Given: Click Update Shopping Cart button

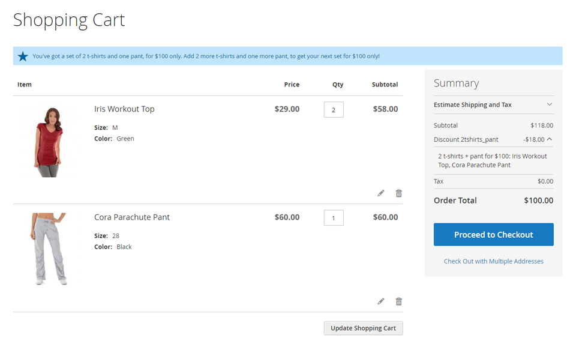Looking at the screenshot, I should point(363,328).
